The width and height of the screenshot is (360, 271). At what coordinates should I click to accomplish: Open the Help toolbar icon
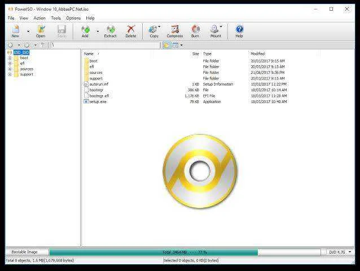(239, 32)
